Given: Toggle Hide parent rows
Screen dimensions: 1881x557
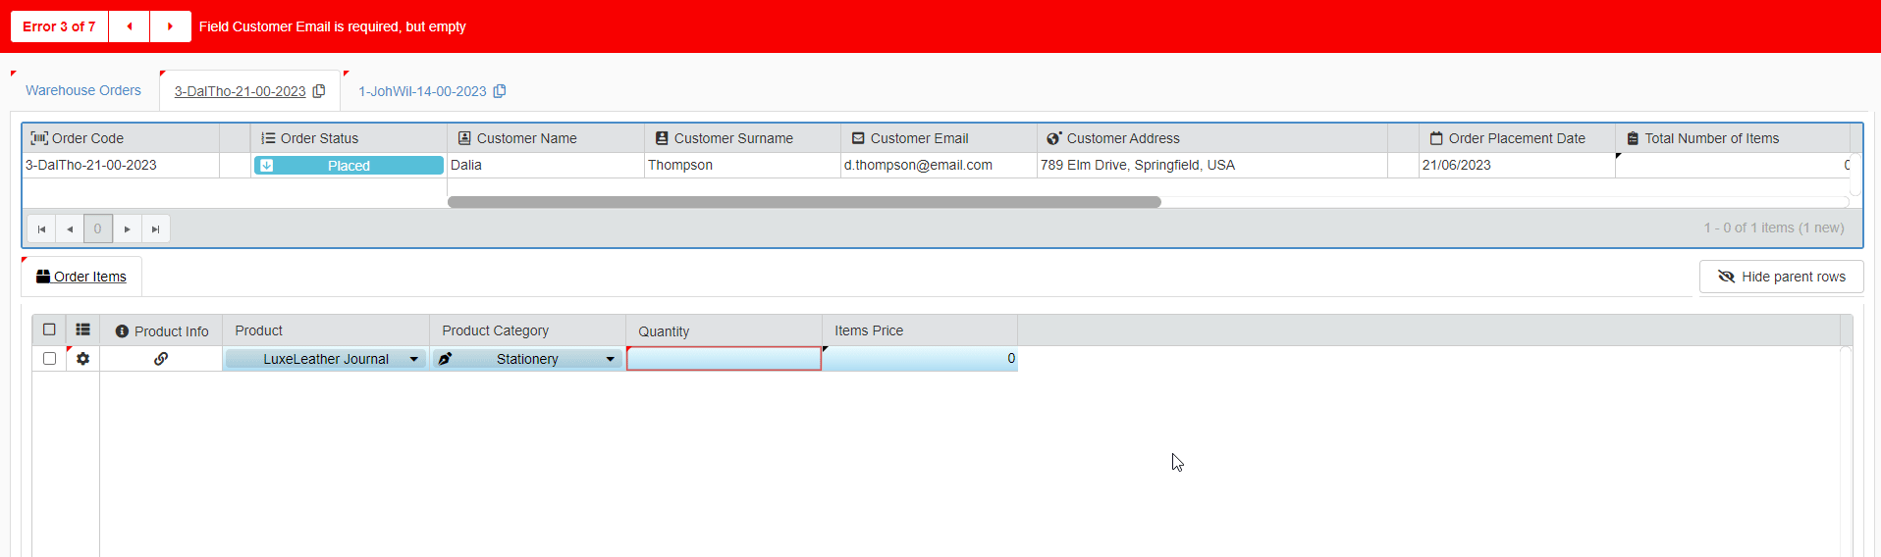Looking at the screenshot, I should (x=1781, y=277).
